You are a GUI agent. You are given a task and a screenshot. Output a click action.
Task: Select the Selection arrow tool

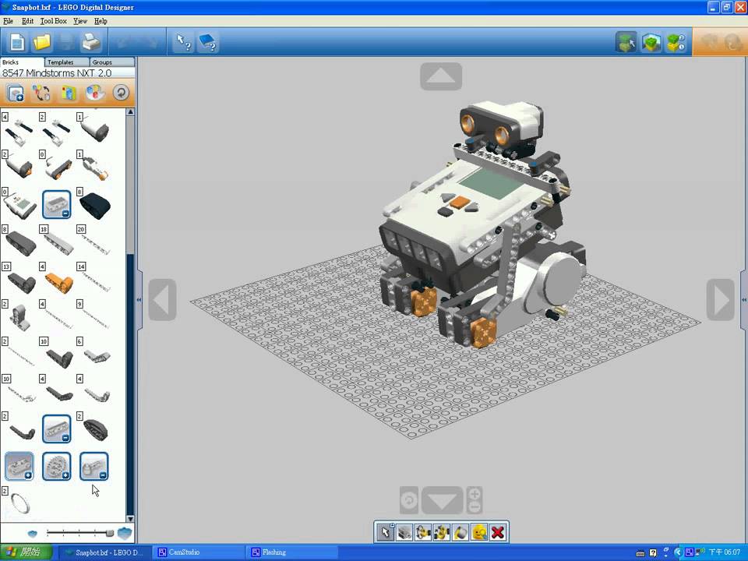click(x=385, y=532)
